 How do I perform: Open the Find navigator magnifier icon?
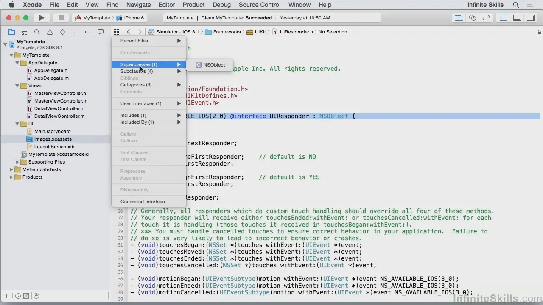(x=37, y=32)
